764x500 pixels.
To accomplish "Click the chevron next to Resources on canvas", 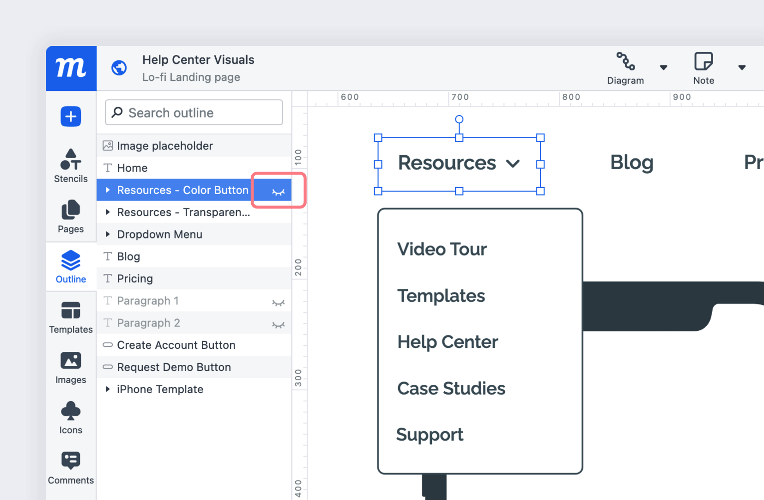I will pyautogui.click(x=513, y=164).
